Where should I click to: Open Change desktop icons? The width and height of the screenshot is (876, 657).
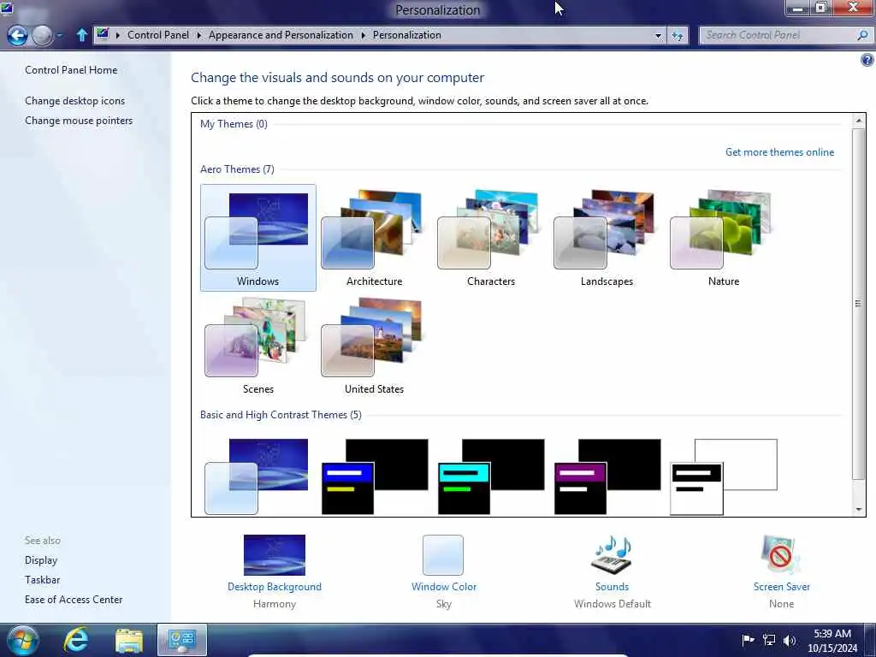pos(75,101)
